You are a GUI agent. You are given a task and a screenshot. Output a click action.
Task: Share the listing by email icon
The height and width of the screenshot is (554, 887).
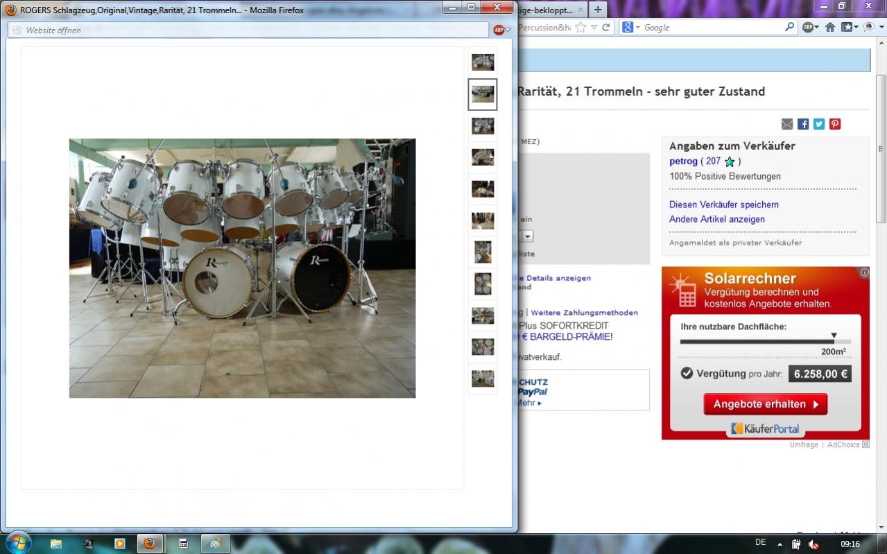click(787, 124)
